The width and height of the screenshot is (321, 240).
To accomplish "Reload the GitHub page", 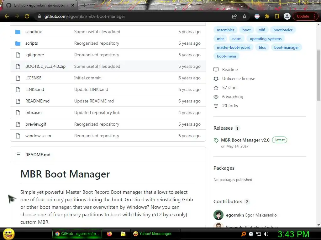I will pyautogui.click(x=27, y=16).
